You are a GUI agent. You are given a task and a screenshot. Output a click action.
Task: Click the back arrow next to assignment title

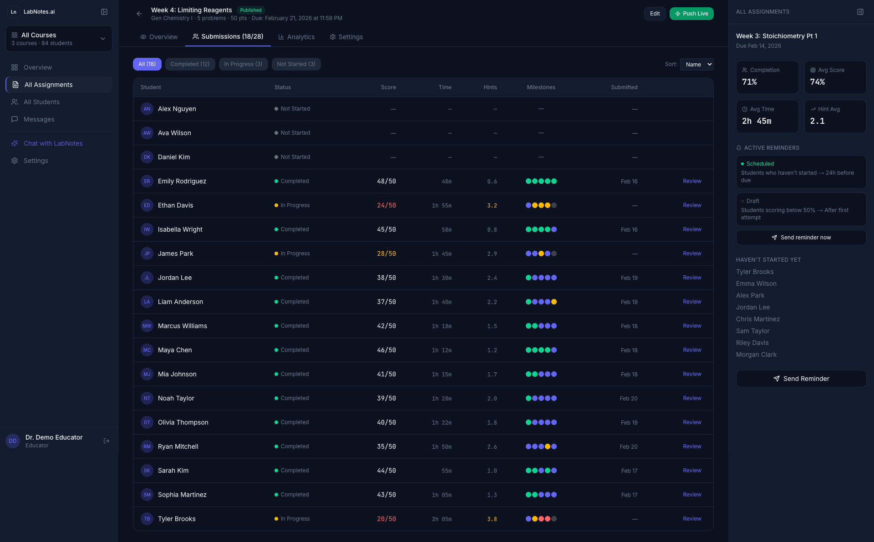pyautogui.click(x=139, y=14)
